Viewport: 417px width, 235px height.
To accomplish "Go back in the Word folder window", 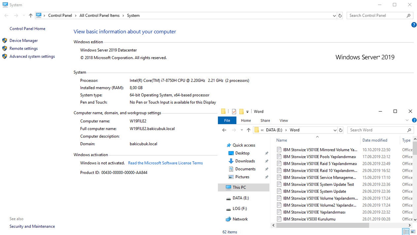I will (x=224, y=130).
